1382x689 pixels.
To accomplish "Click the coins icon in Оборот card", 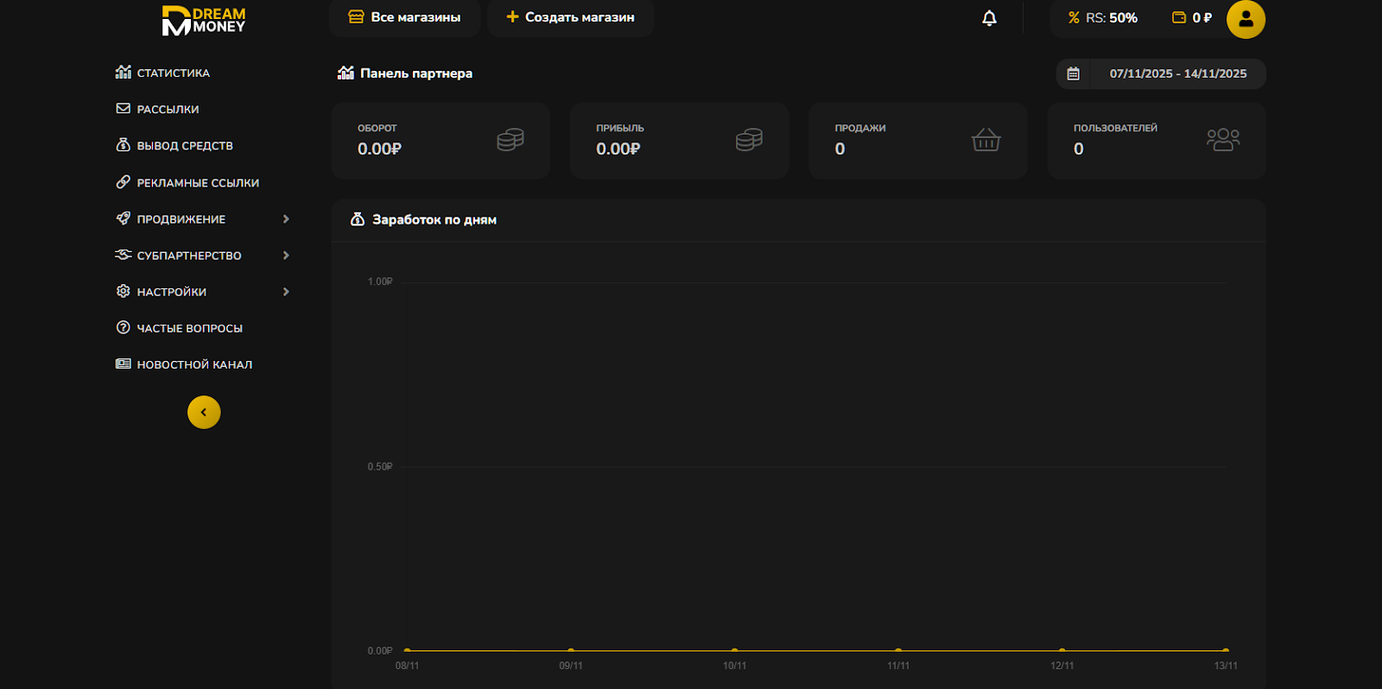I will point(510,140).
